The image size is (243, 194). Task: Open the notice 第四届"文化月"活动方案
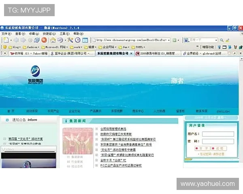pos(26,139)
